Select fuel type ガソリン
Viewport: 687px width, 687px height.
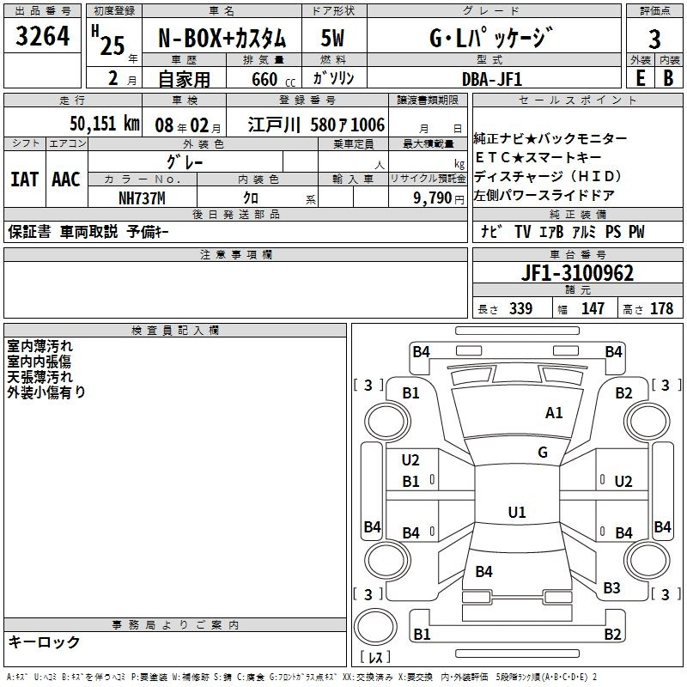pyautogui.click(x=333, y=78)
